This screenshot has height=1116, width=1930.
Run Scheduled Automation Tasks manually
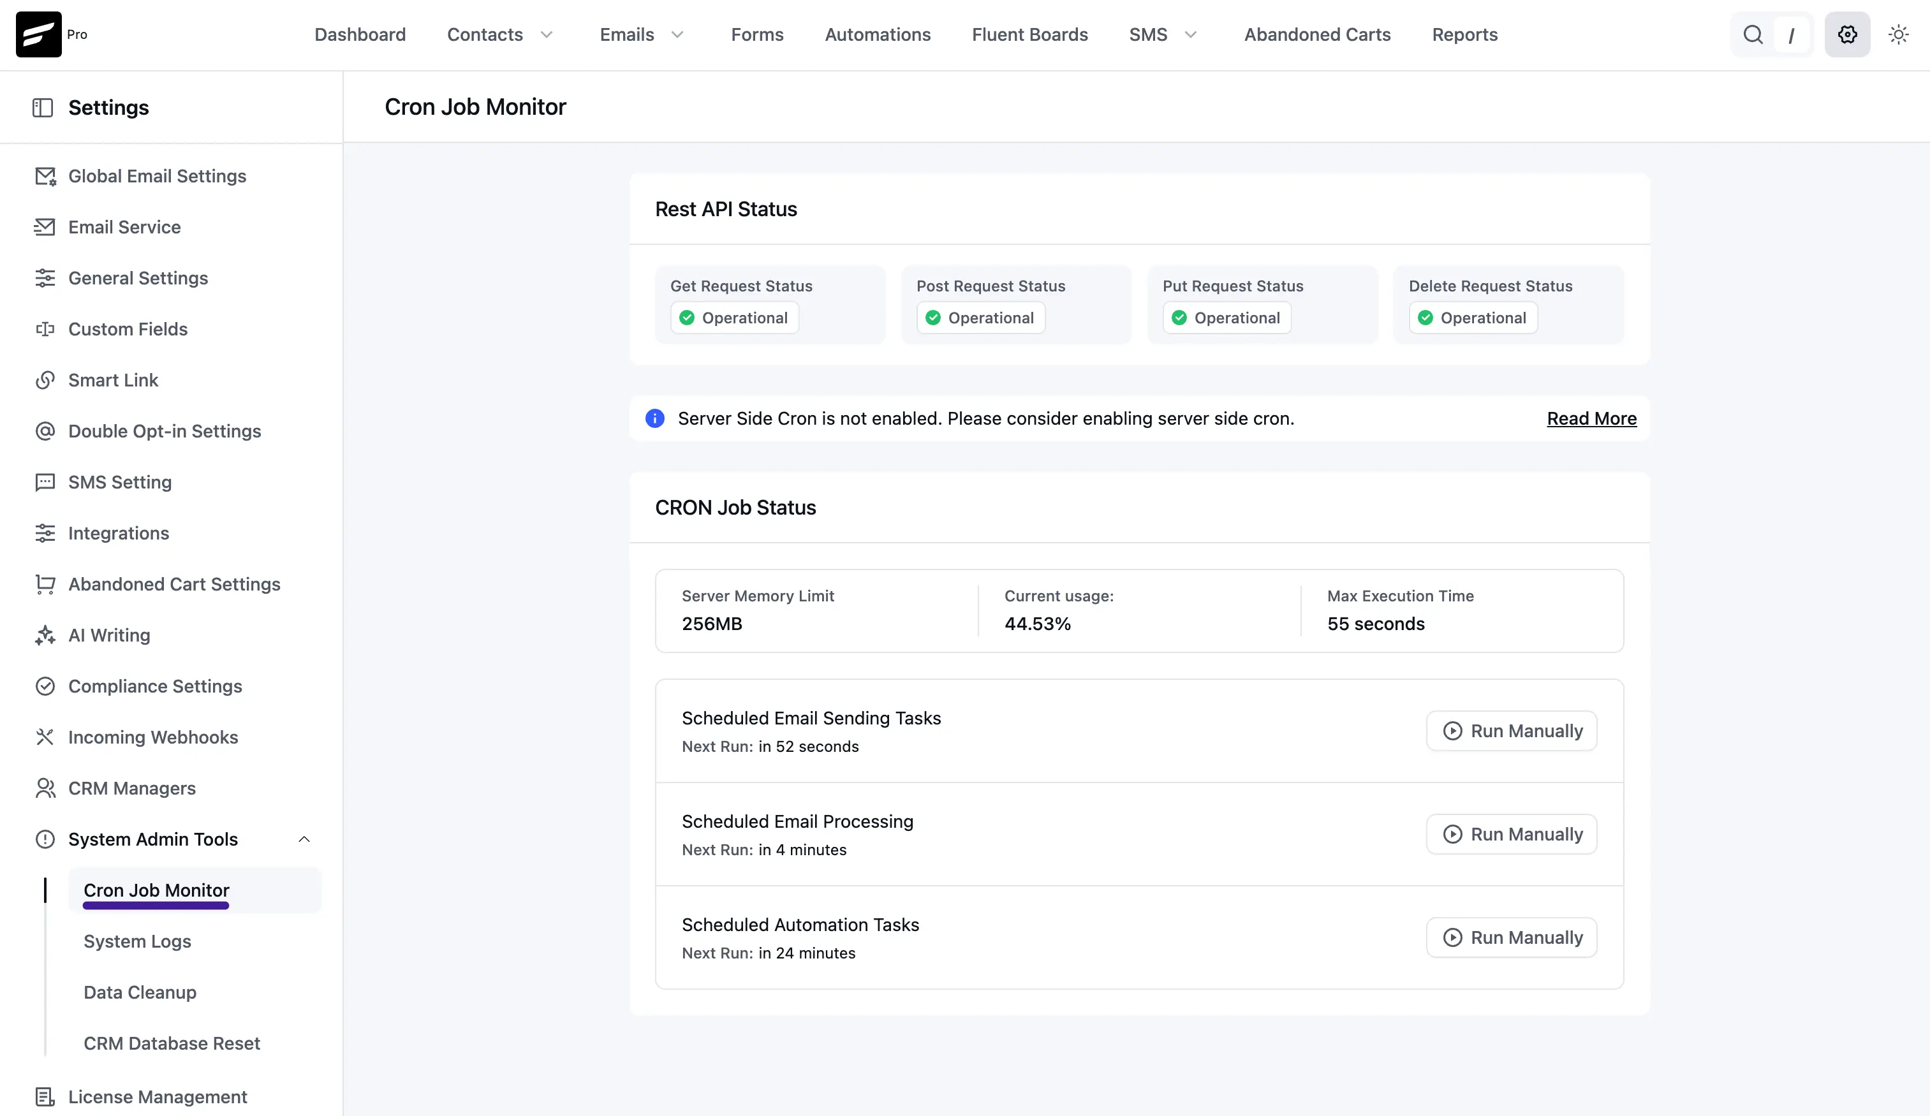1512,937
